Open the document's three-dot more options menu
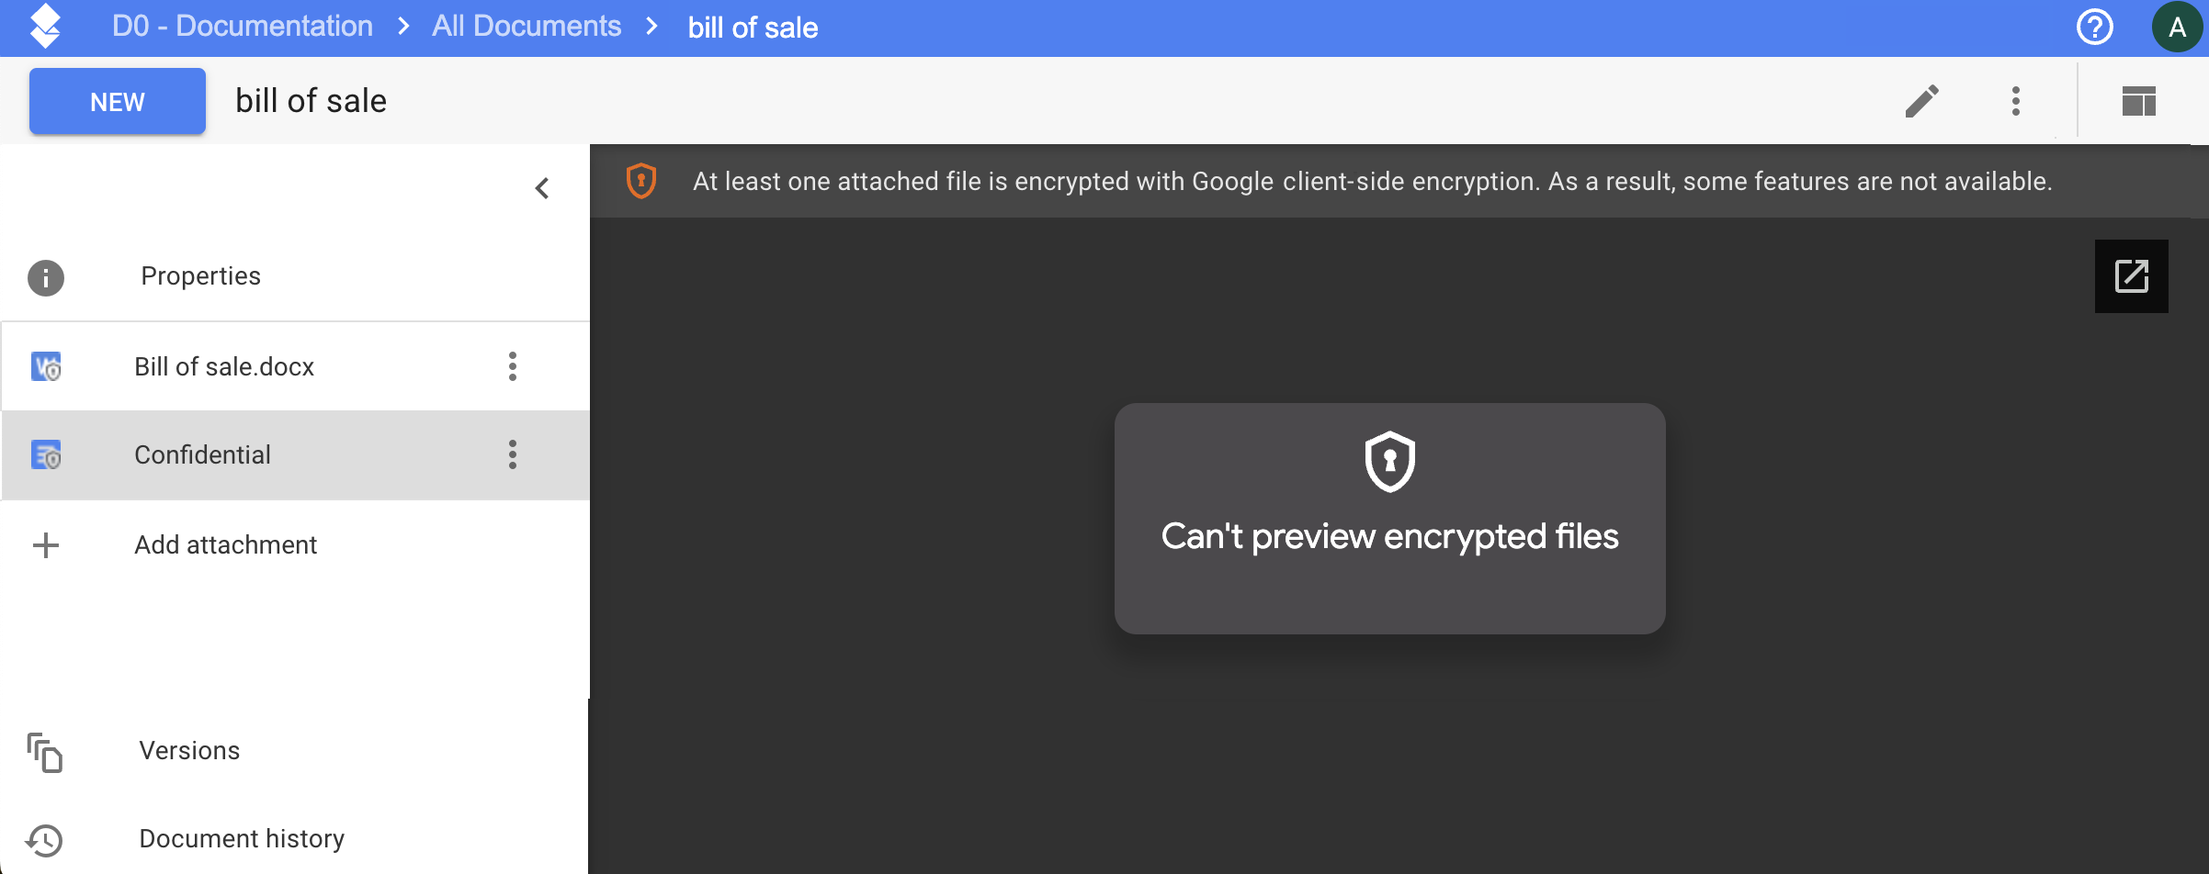The height and width of the screenshot is (874, 2209). 2015,101
